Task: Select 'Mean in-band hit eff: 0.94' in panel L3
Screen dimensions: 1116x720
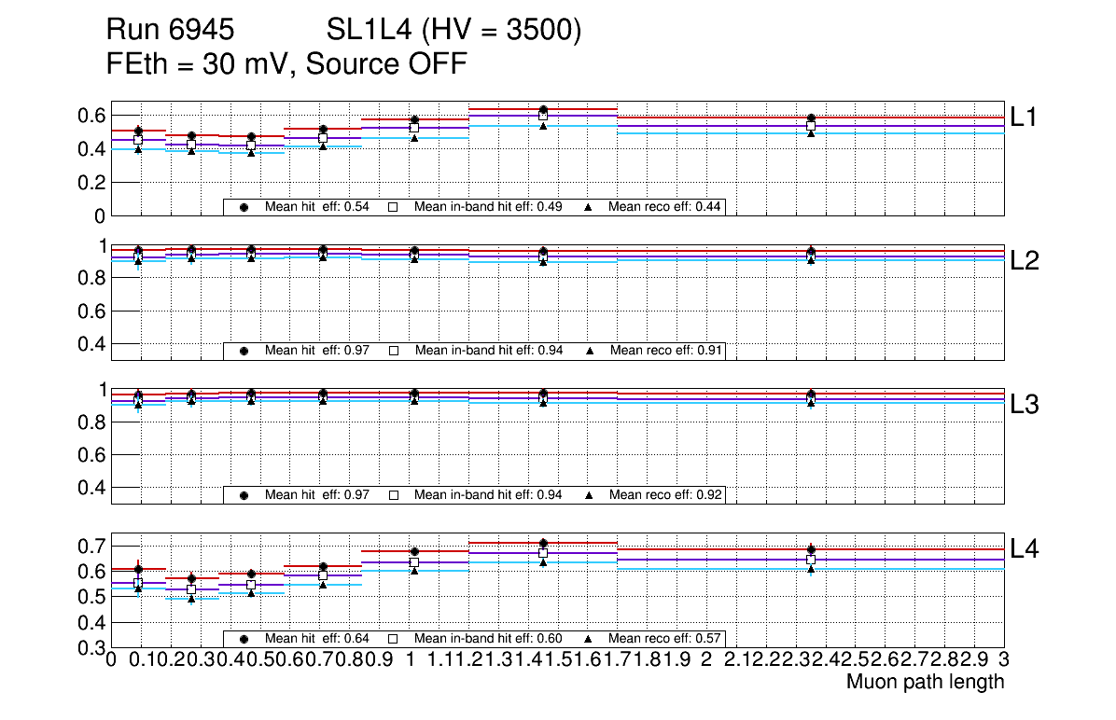Action: coord(488,495)
